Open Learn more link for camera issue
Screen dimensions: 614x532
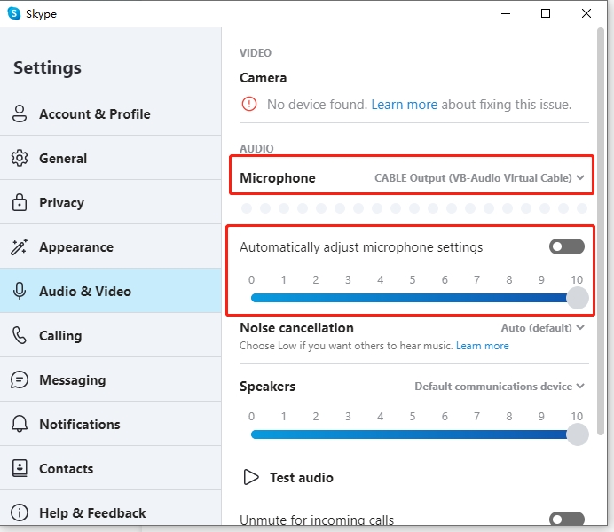click(404, 105)
